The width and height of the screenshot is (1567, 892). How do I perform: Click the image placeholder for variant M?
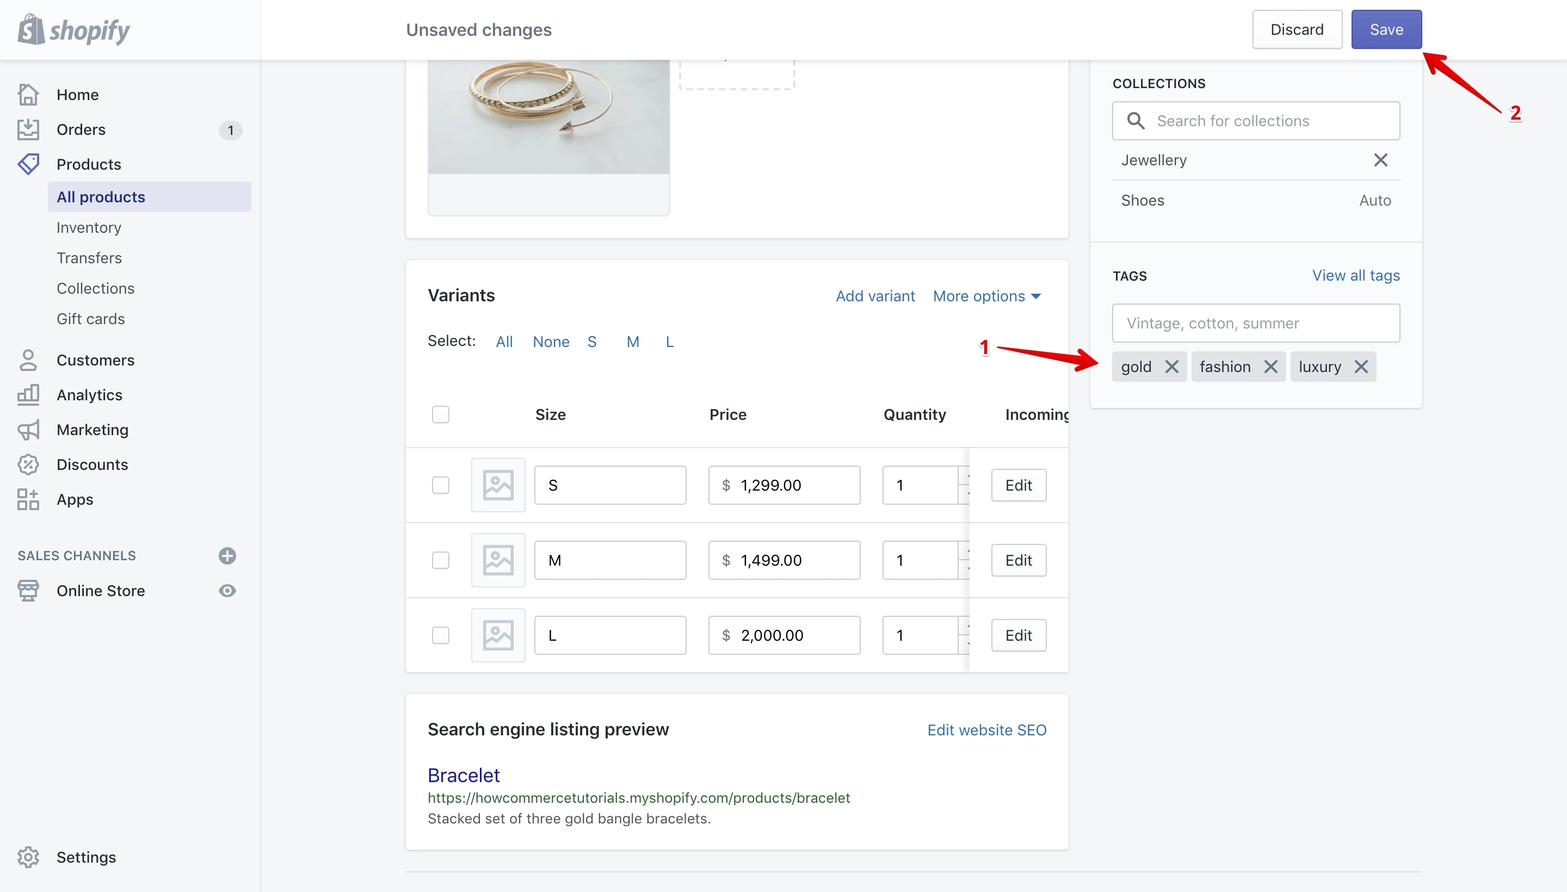pyautogui.click(x=498, y=560)
